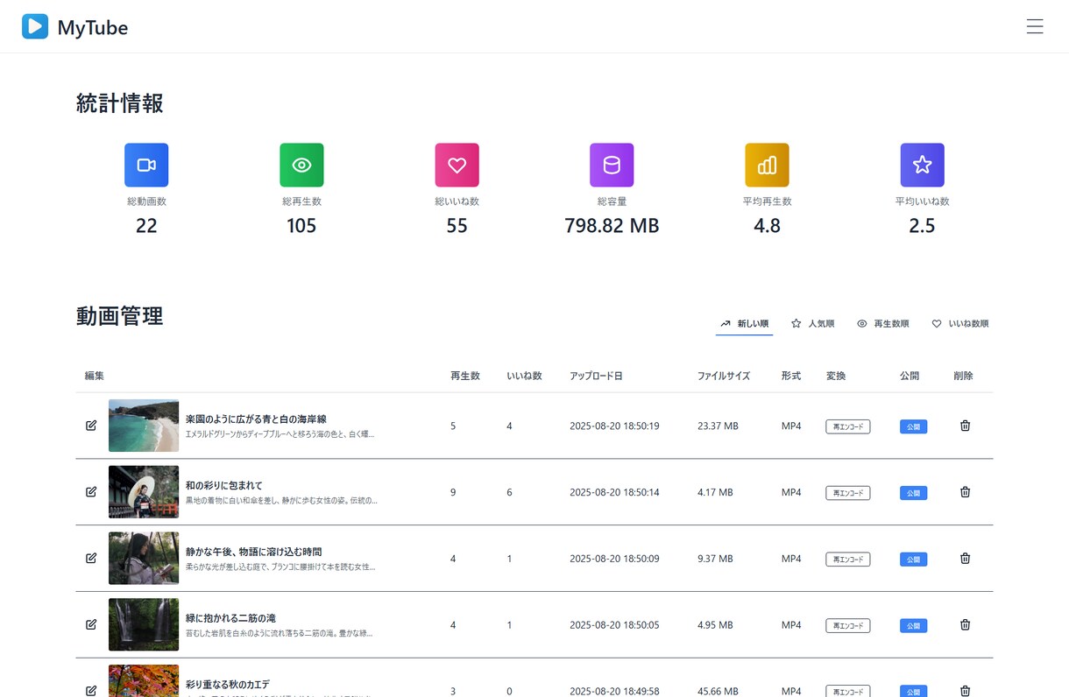
Task: Open the kimono woman video thumbnail
Action: pos(144,492)
